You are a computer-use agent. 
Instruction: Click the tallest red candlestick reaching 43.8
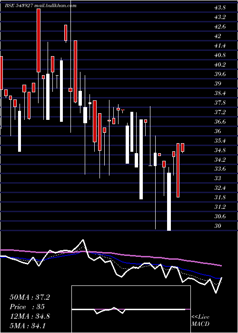pyautogui.click(x=39, y=40)
